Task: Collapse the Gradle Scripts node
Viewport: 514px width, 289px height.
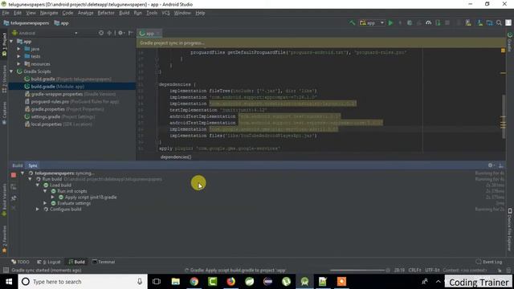Action: [11, 71]
